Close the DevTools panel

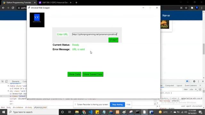point(203,81)
